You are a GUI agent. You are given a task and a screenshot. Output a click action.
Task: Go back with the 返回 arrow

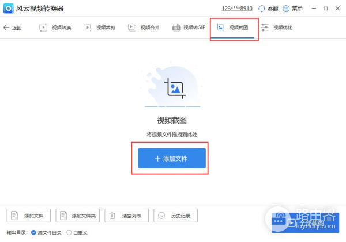coord(13,28)
